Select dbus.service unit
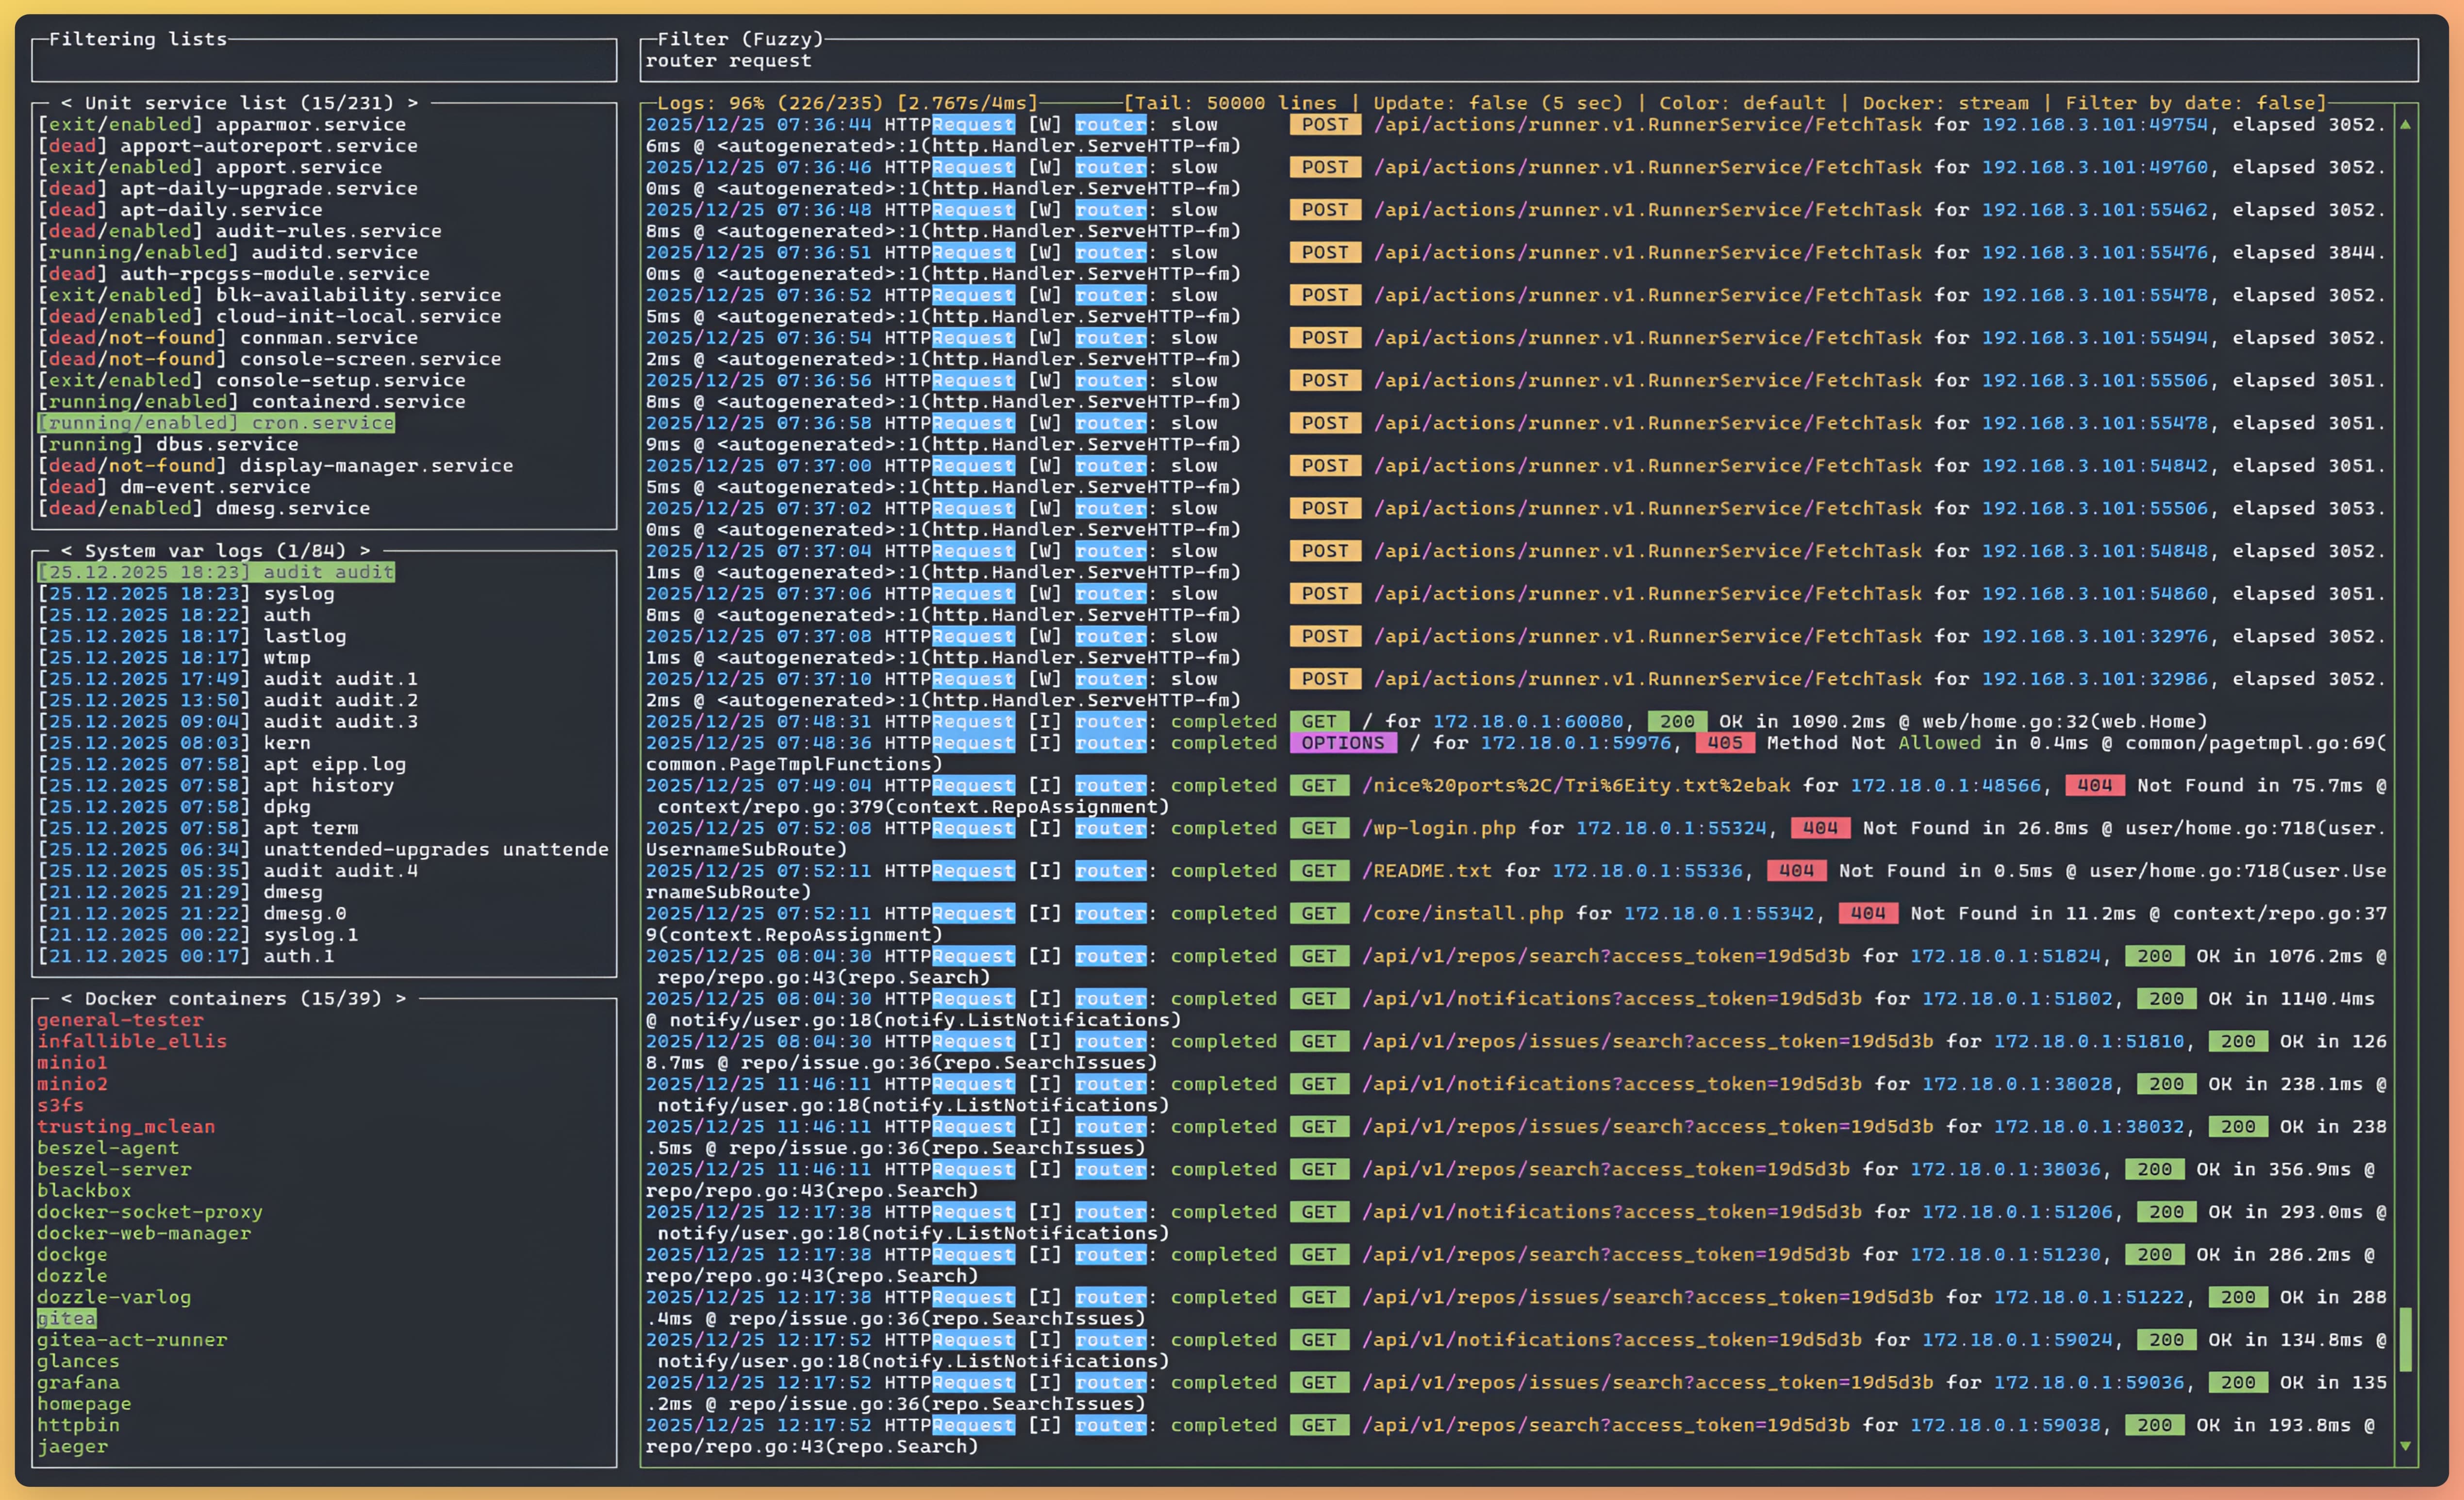 (x=168, y=445)
